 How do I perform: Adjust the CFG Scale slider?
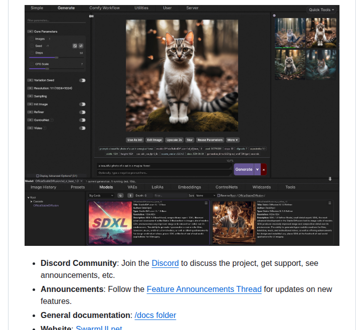coord(56,69)
